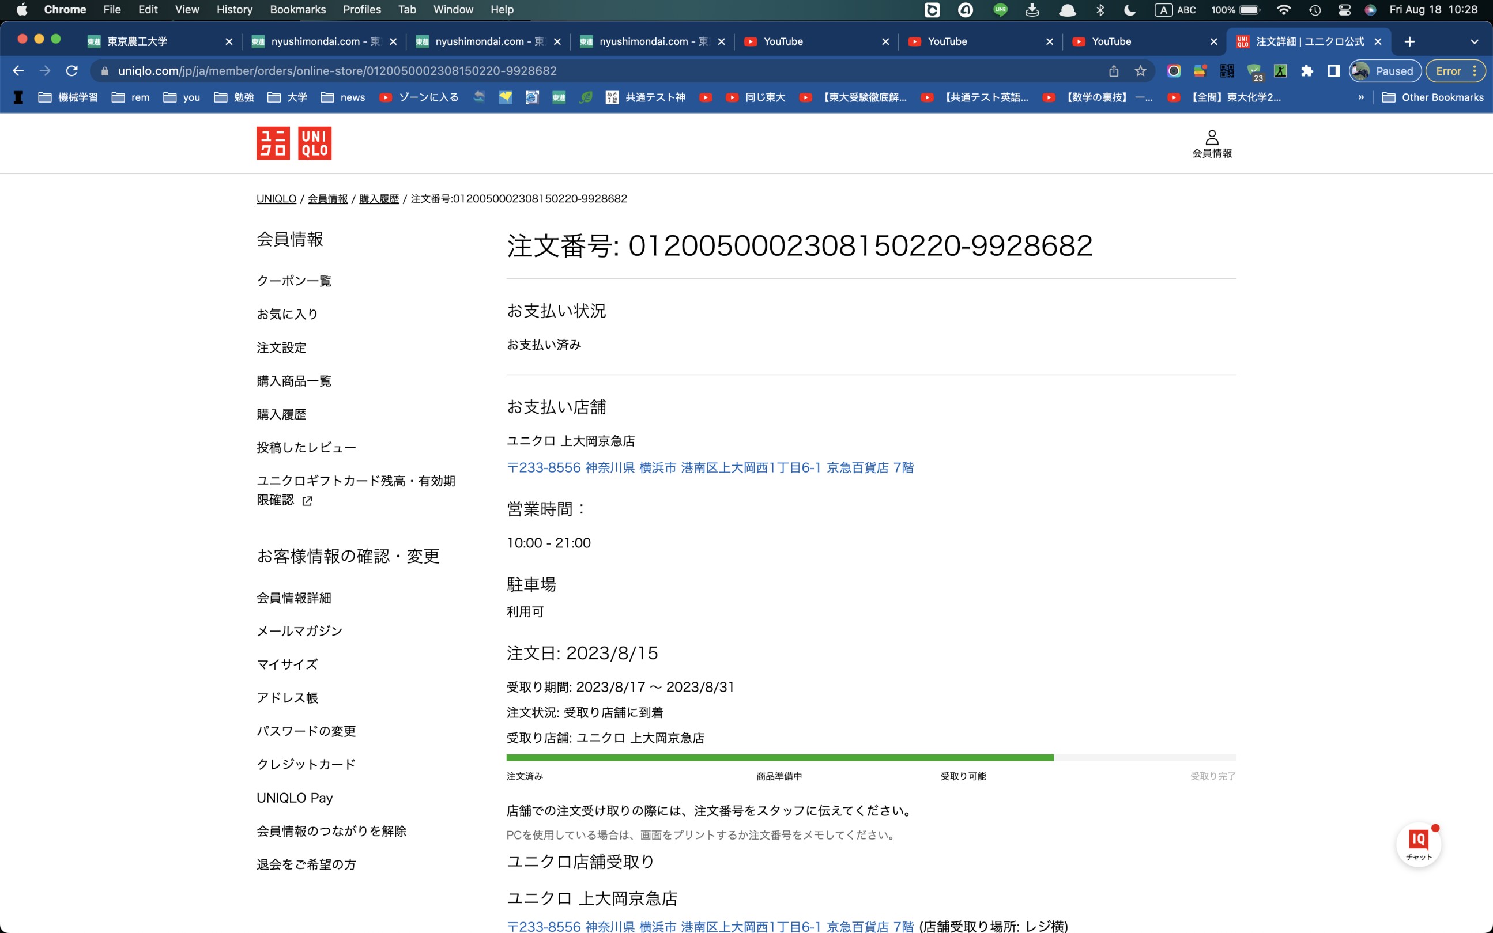Open the 大学 bookmarks folder
This screenshot has height=933, width=1493.
click(287, 97)
